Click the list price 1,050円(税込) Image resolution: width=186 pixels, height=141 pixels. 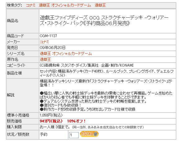coord(51,115)
